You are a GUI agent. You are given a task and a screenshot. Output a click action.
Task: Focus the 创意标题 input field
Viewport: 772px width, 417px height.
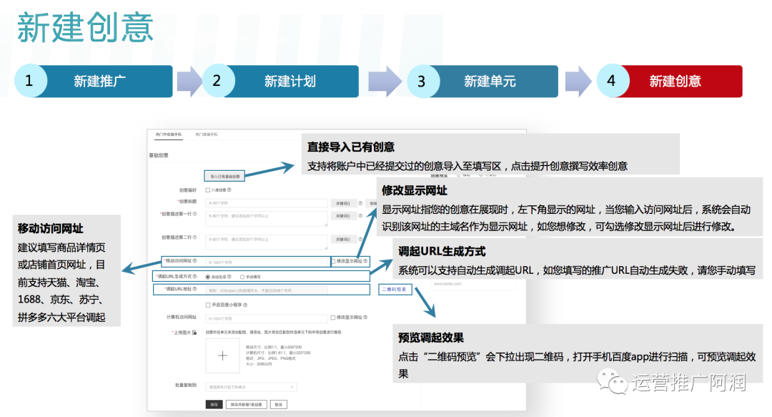(x=267, y=203)
